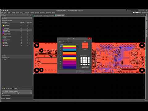148x111 pixels.
Task: Click OK in the Choose Color dialog
Action: coord(80,72)
